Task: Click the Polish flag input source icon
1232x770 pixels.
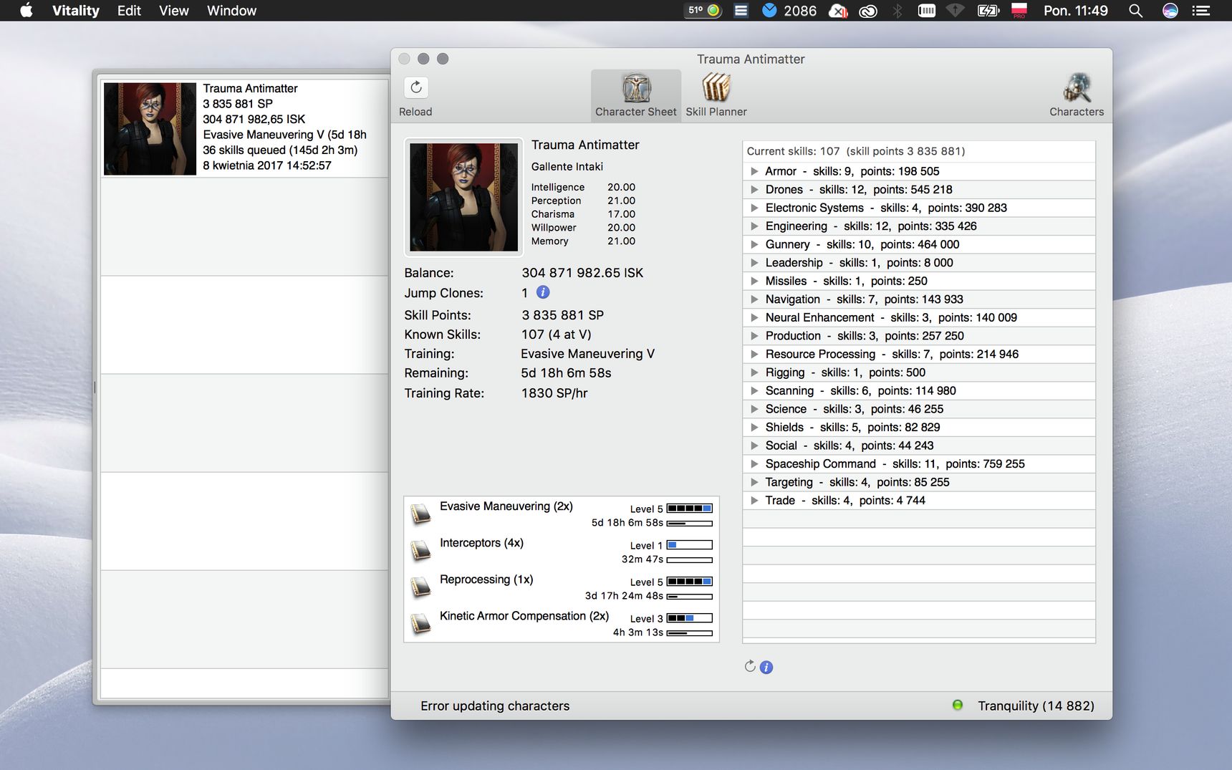Action: tap(1019, 11)
